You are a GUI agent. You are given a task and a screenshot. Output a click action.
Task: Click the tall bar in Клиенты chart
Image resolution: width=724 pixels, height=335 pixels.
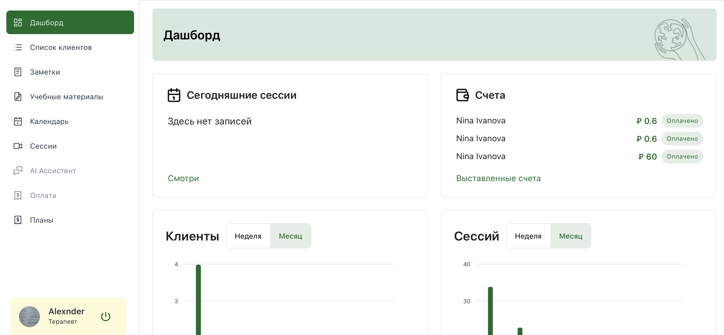(x=198, y=299)
